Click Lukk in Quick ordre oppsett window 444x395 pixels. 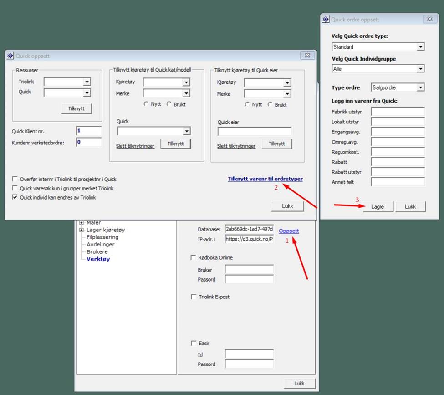click(x=410, y=206)
